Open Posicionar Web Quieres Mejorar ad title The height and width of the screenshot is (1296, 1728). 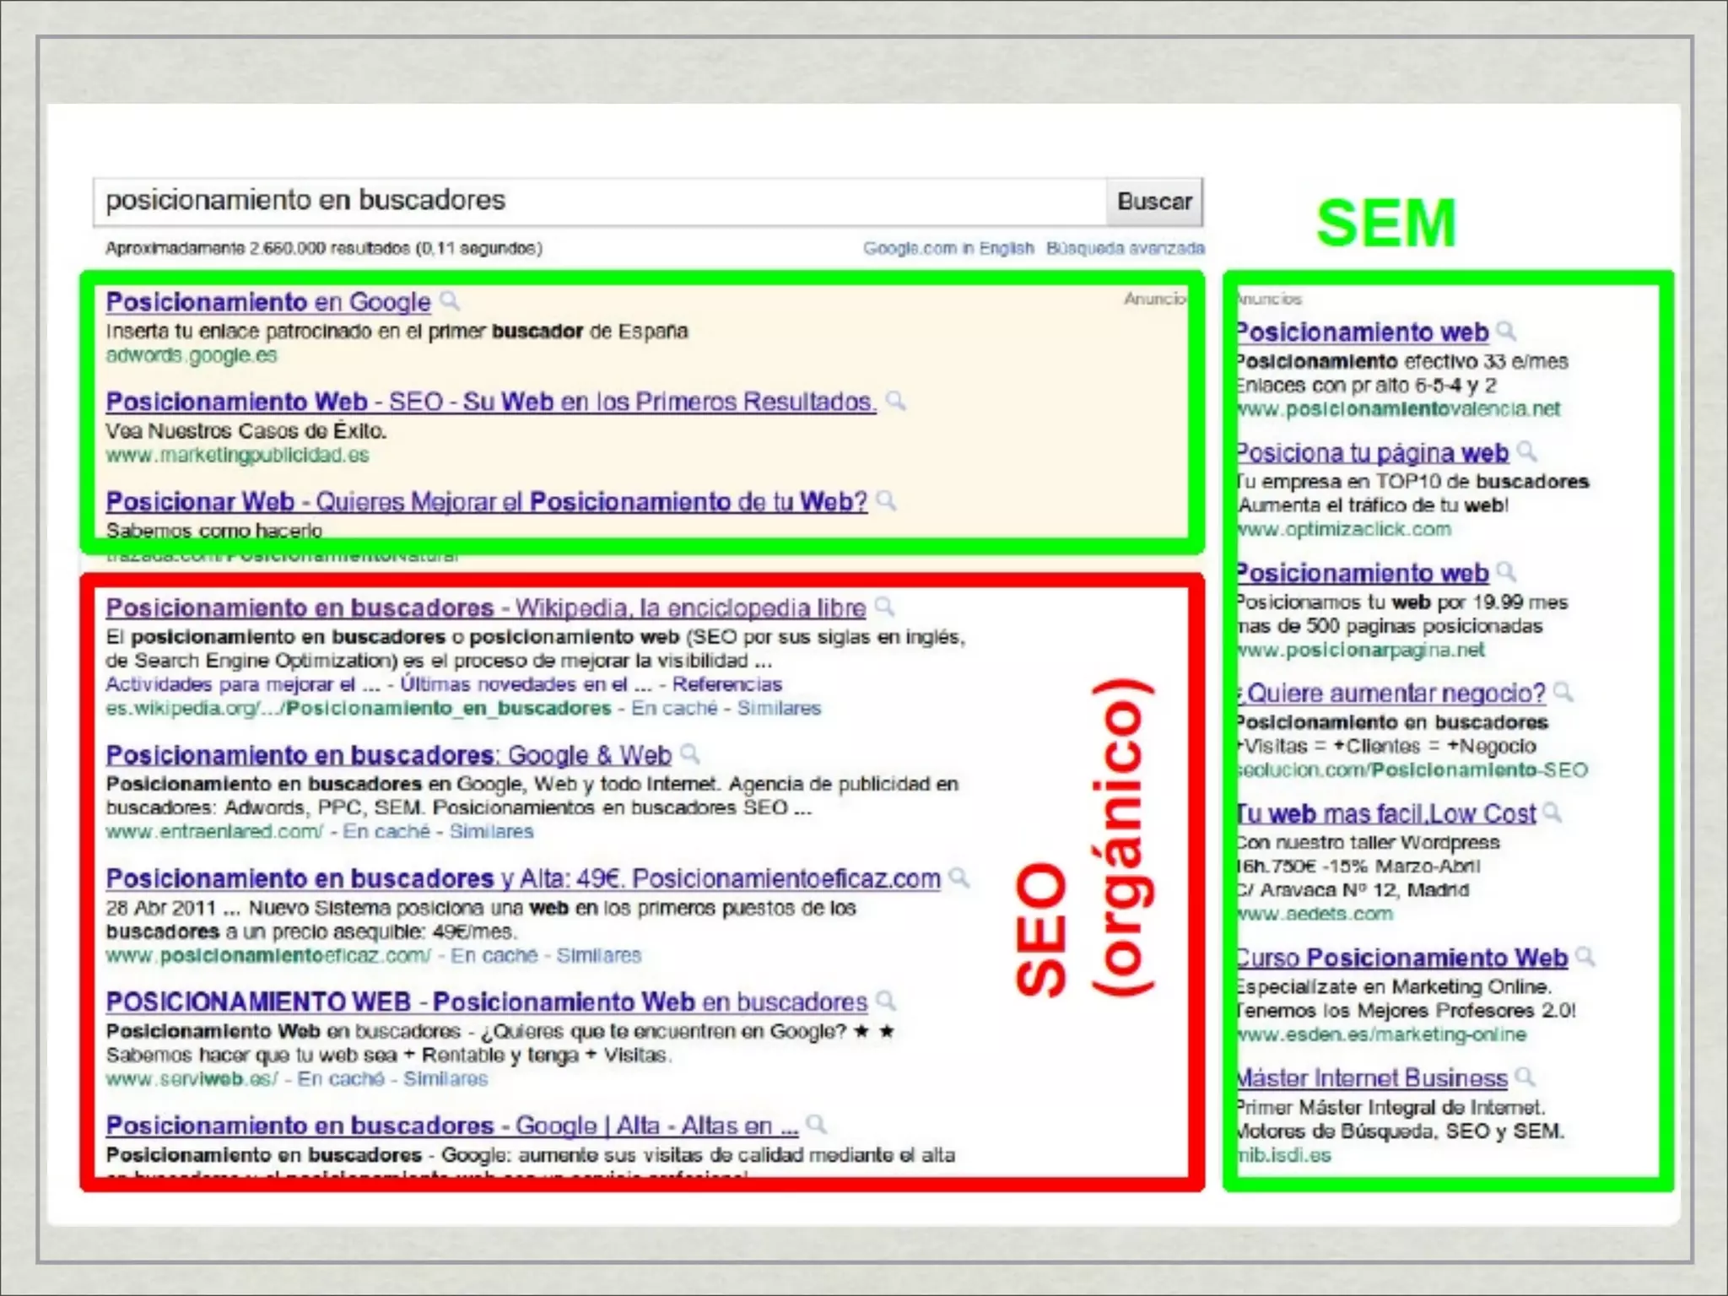pos(486,501)
